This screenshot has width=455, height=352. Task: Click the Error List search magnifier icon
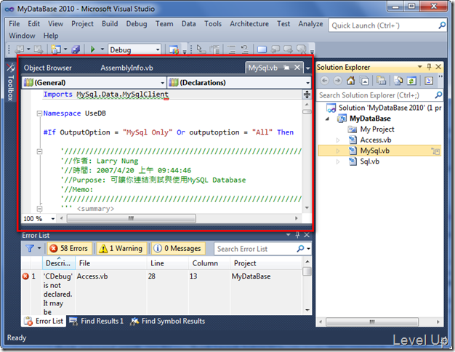(300, 249)
